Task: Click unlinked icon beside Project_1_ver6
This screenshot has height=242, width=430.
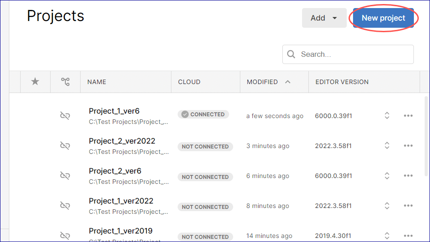Action: pos(65,116)
